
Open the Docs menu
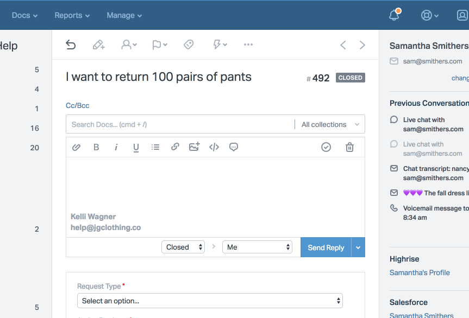24,15
